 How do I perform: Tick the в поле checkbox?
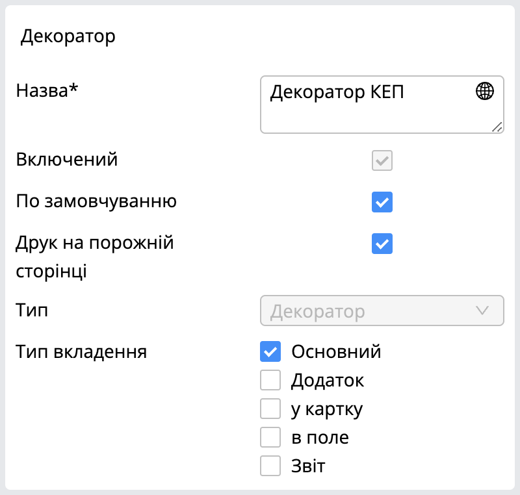270,437
